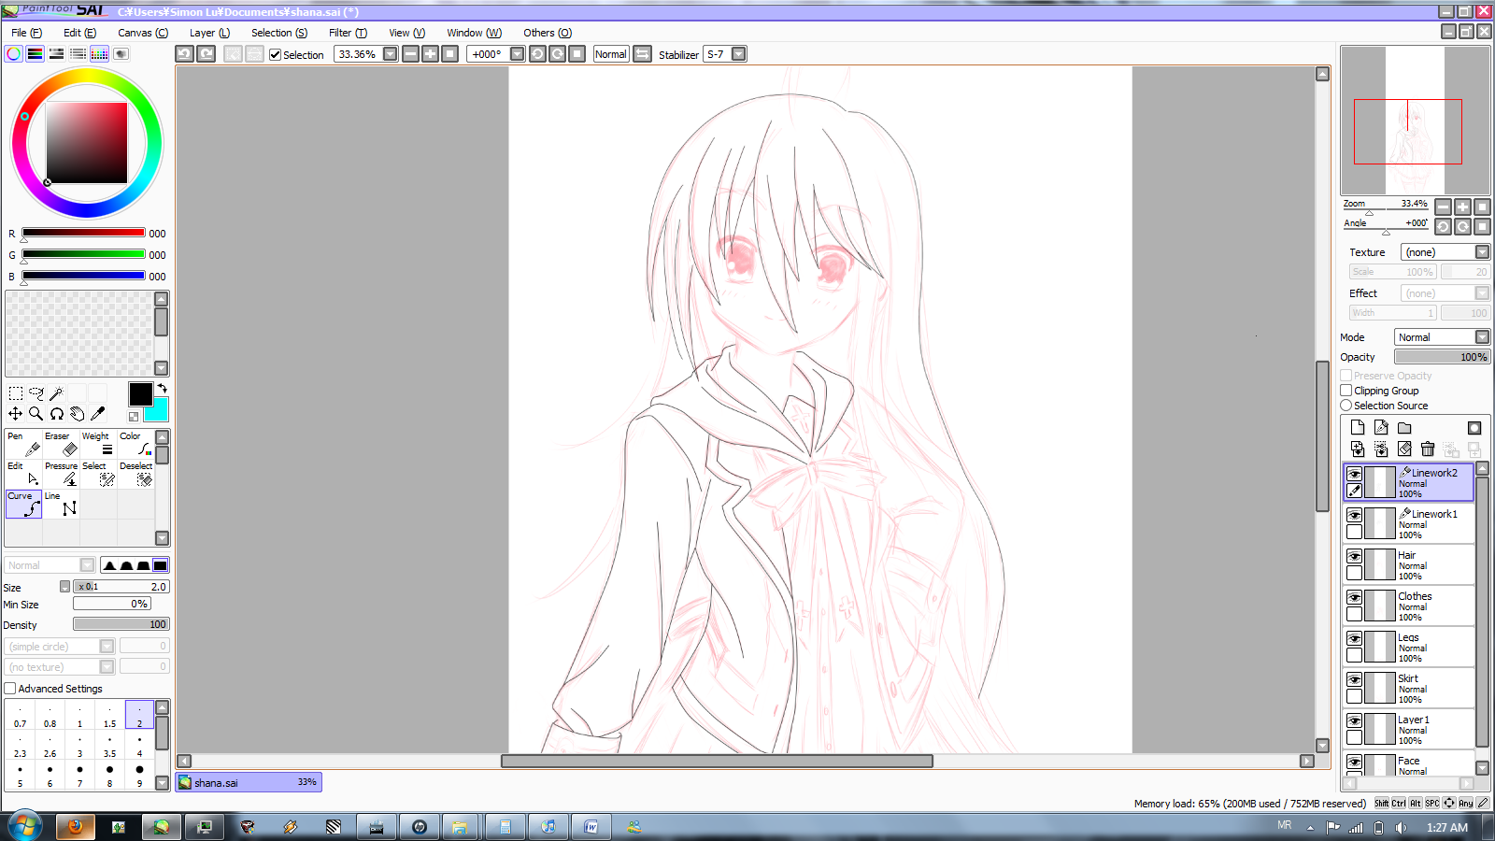Viewport: 1495px width, 841px height.
Task: Flip the view horizontally
Action: 643,54
